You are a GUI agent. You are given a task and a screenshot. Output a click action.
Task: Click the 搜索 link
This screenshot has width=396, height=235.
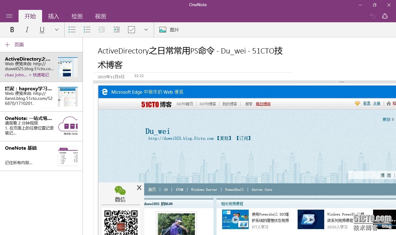coord(249,104)
